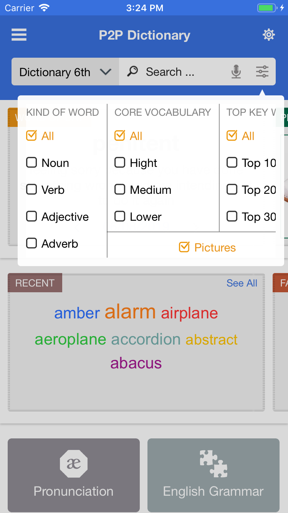Screen dimensions: 288x513
Task: Toggle the search filter sliders icon
Action: point(262,72)
